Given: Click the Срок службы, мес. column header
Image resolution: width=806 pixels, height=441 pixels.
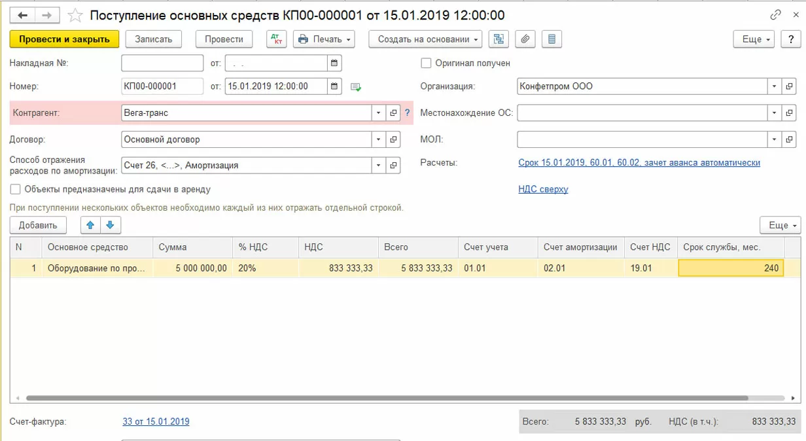Looking at the screenshot, I should (731, 247).
